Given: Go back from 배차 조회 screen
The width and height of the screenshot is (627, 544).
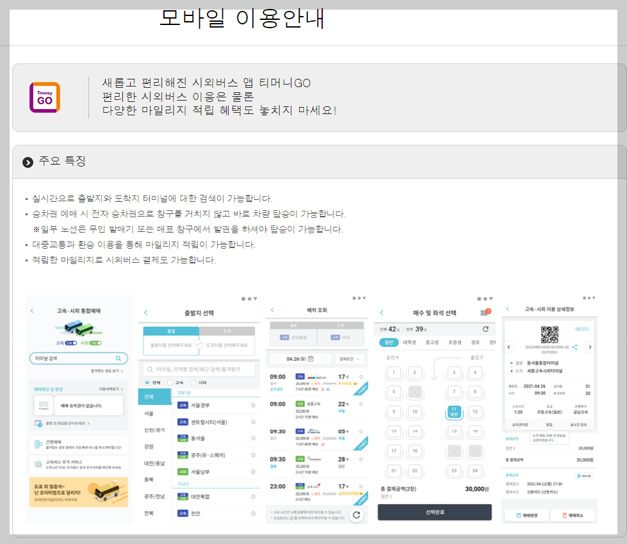Looking at the screenshot, I should tap(273, 310).
